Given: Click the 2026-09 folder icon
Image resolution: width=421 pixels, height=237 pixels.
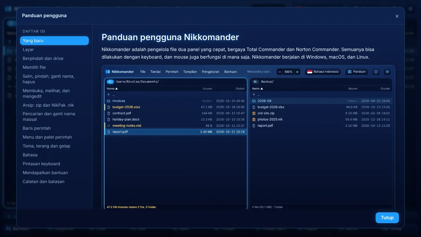Looking at the screenshot, I should [x=254, y=101].
